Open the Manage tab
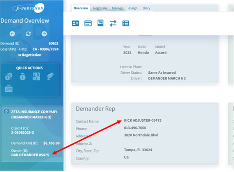The height and width of the screenshot is (172, 234). tap(117, 8)
